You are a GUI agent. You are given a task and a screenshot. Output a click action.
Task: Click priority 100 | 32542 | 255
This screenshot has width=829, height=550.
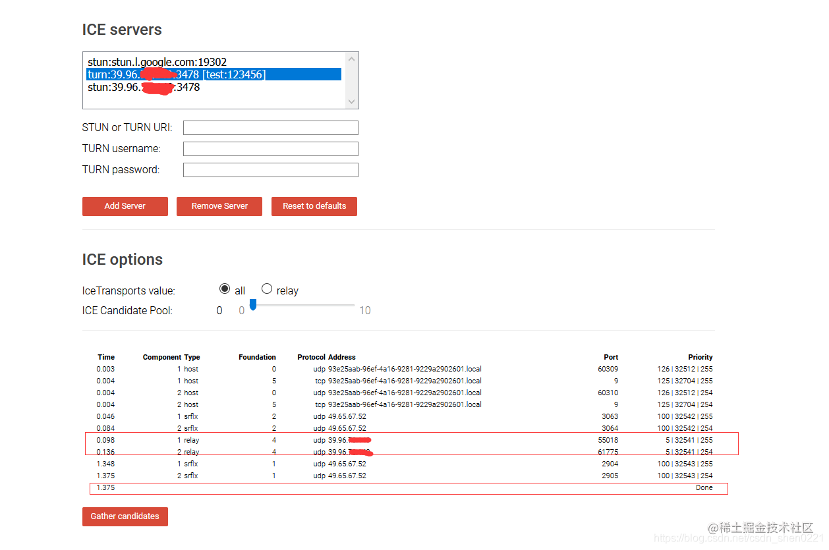point(685,416)
